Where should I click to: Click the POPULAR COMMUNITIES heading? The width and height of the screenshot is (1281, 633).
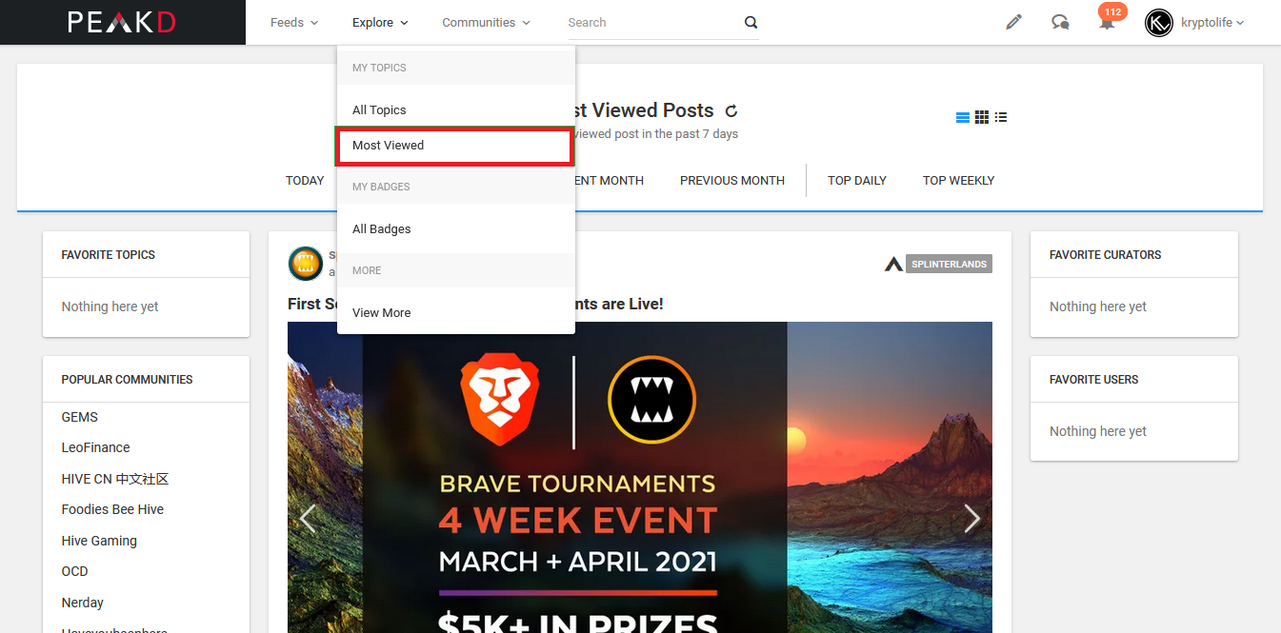click(128, 380)
